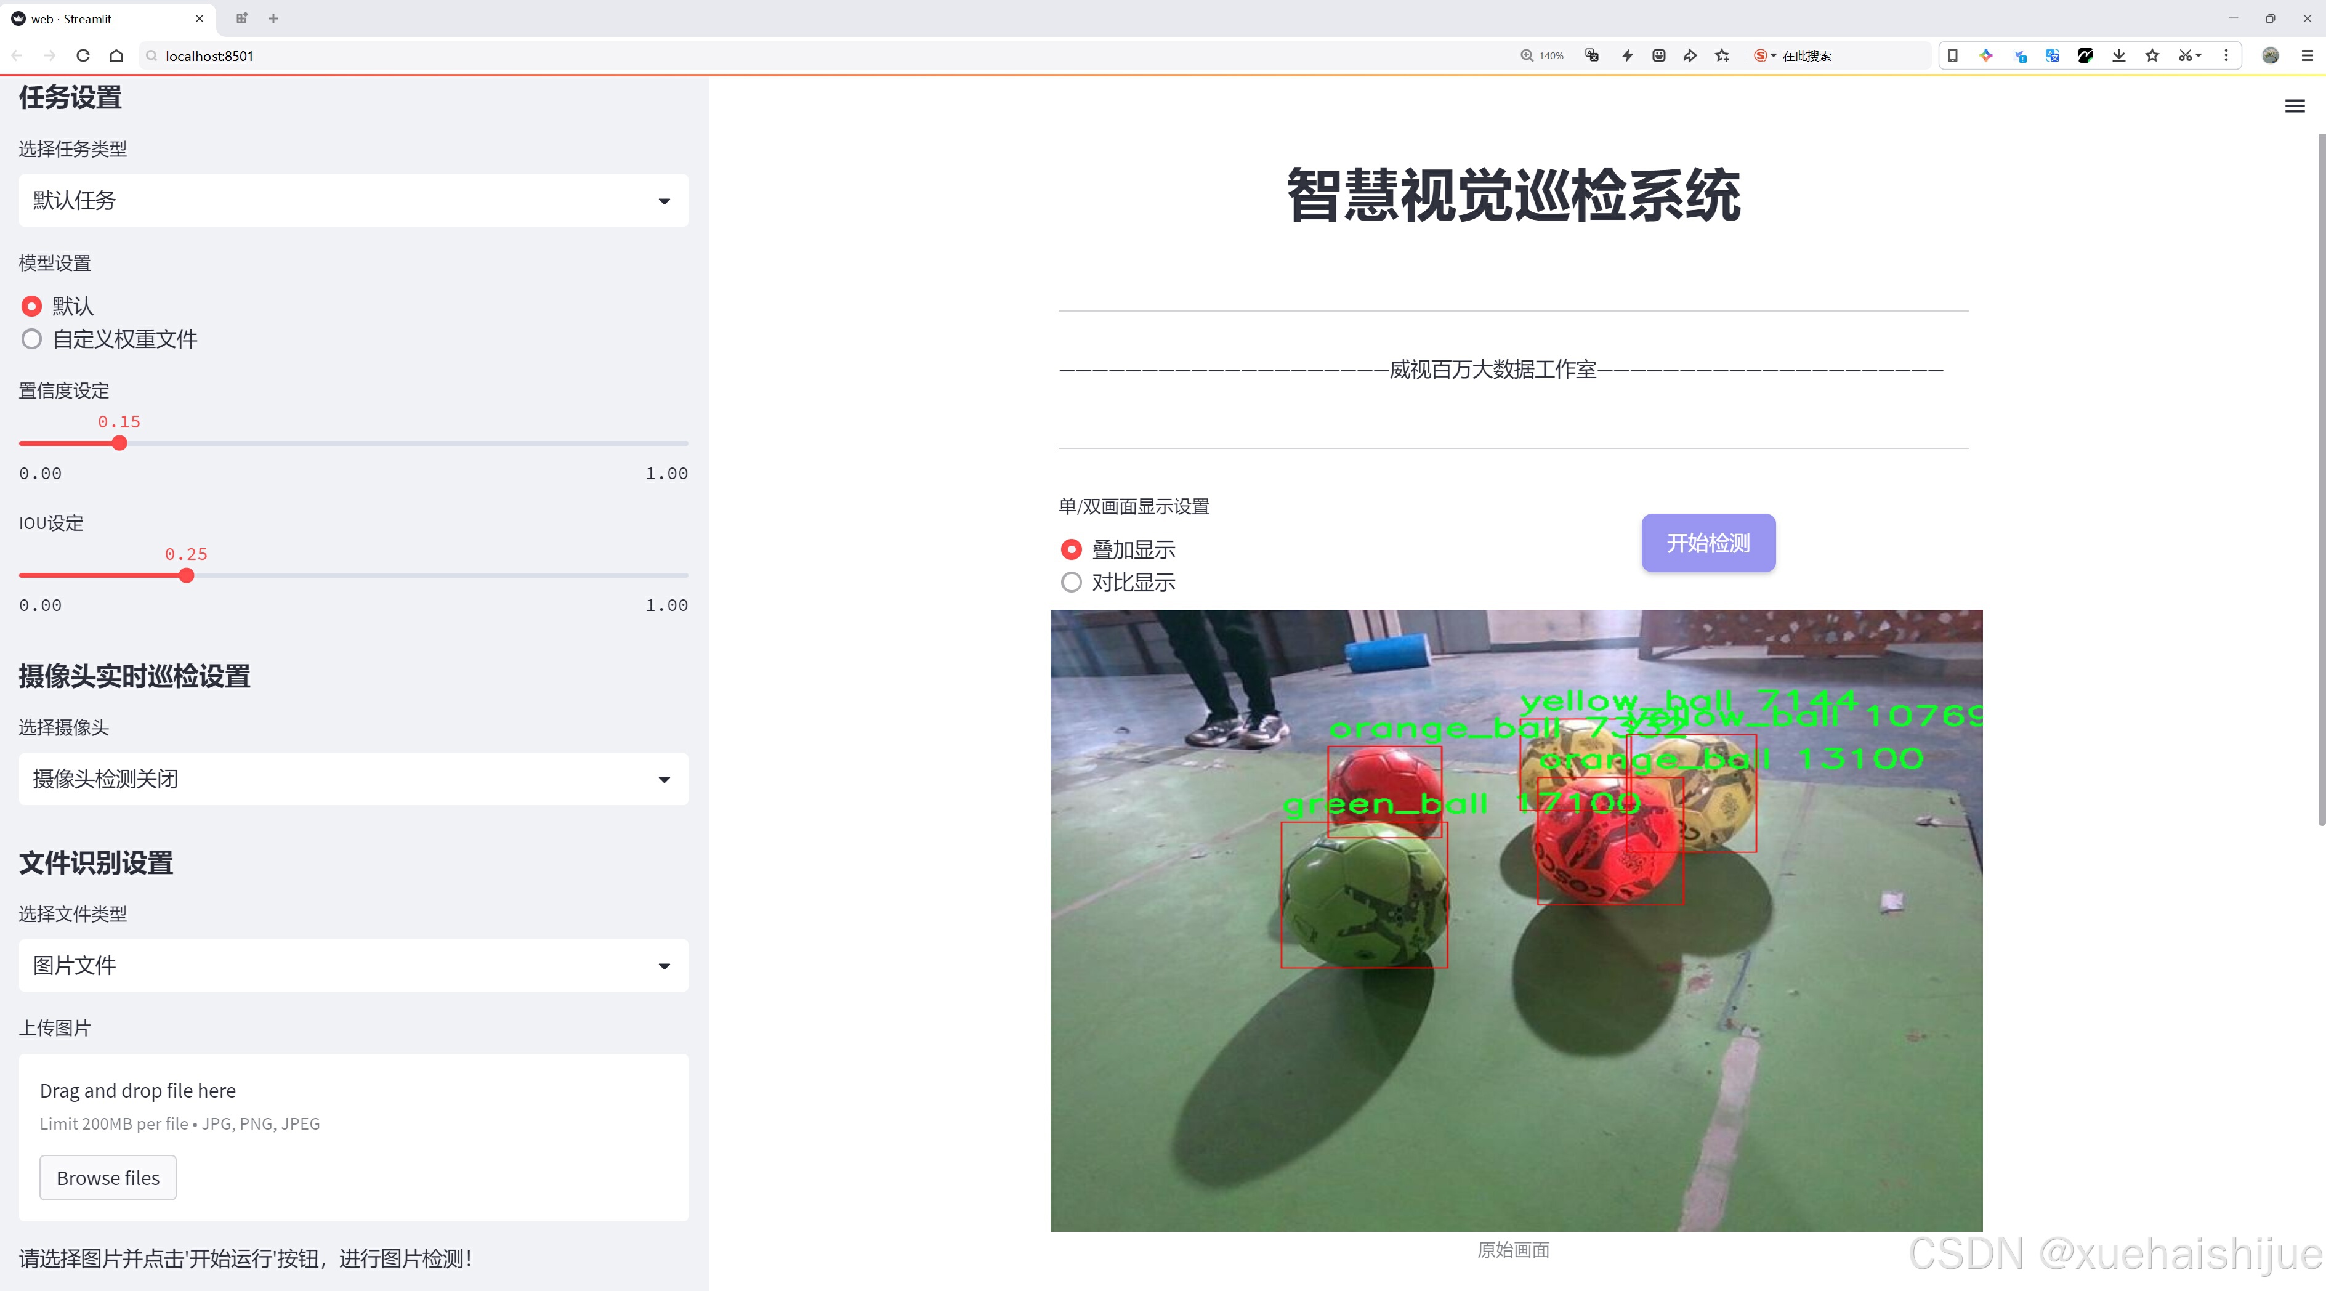Open the Sogou search engine selector
This screenshot has width=2326, height=1291.
click(1764, 55)
